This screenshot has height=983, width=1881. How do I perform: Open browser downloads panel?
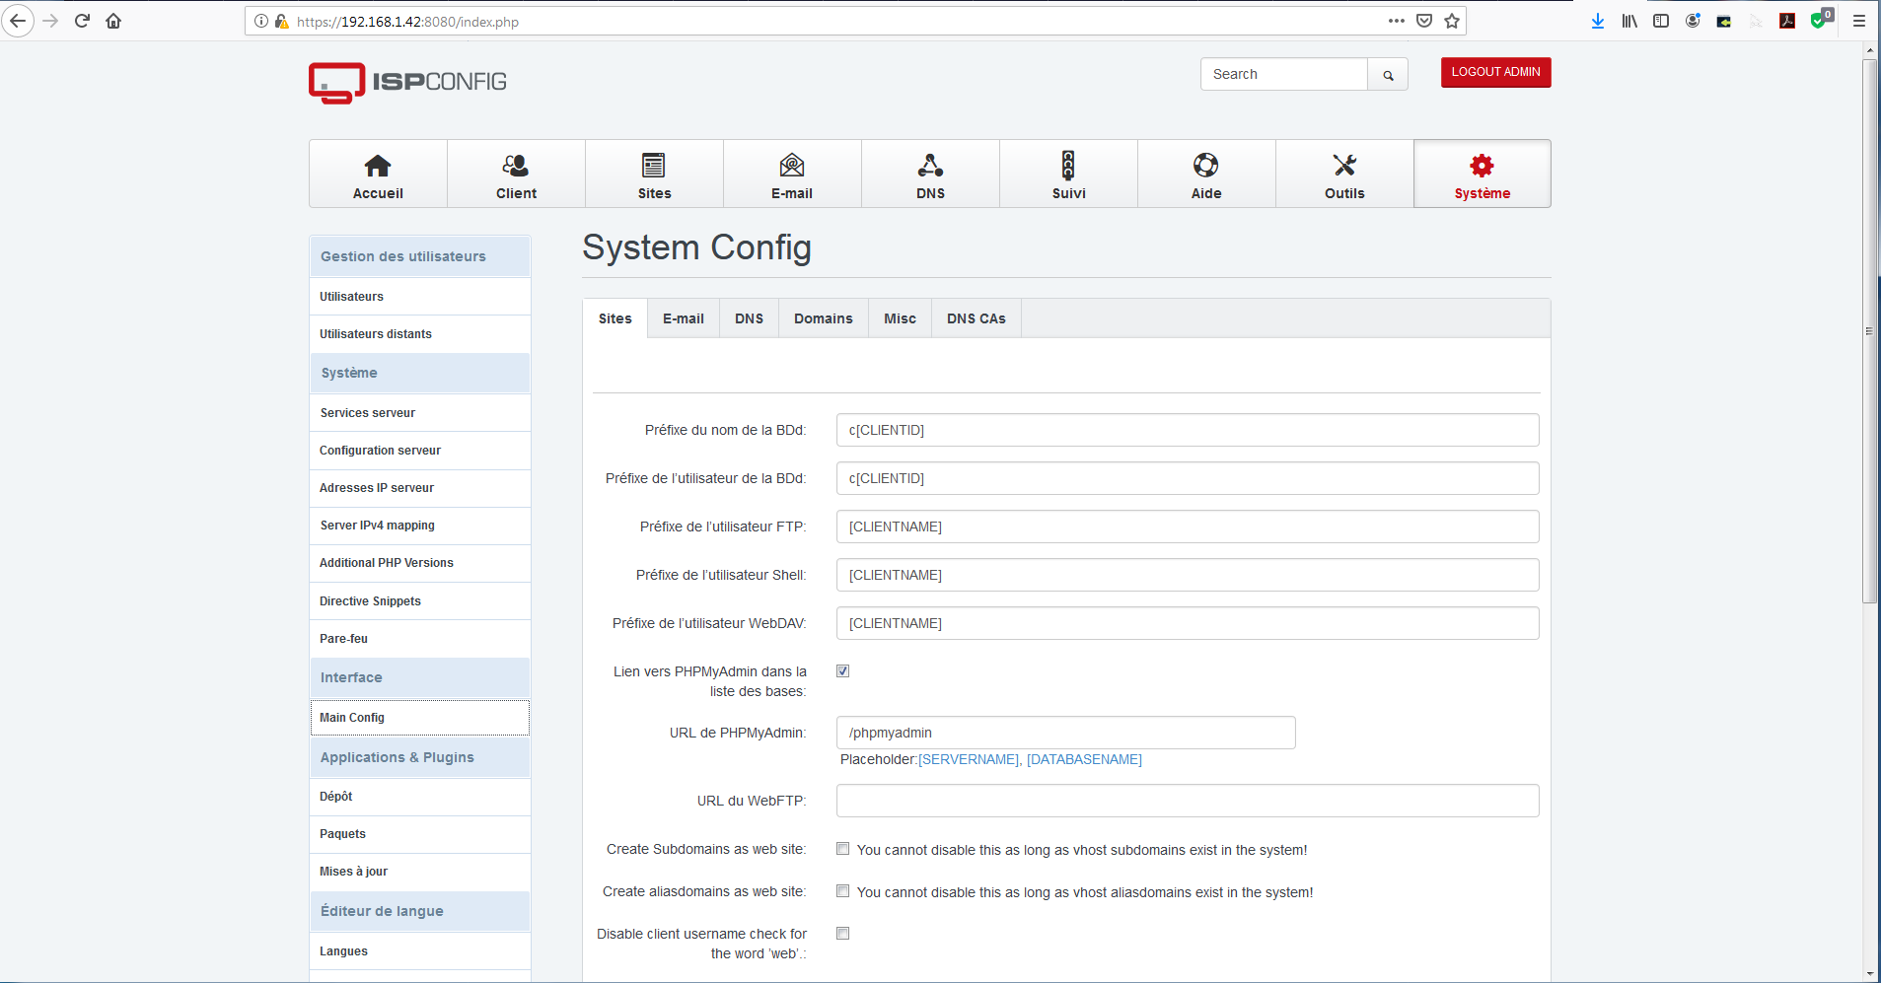pyautogui.click(x=1598, y=21)
